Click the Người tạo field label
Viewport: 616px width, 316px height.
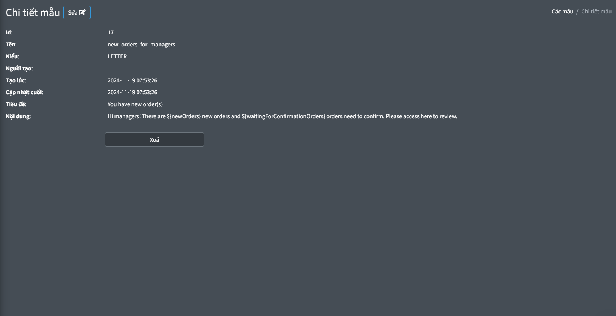click(x=19, y=68)
